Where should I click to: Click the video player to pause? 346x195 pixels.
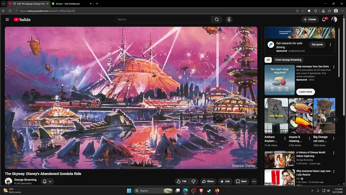click(x=131, y=98)
